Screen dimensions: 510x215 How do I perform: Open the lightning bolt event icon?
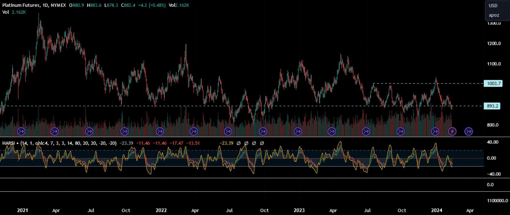(x=452, y=132)
